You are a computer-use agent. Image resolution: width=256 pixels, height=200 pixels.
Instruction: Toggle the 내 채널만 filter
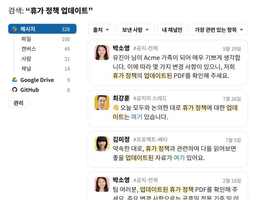pyautogui.click(x=172, y=30)
